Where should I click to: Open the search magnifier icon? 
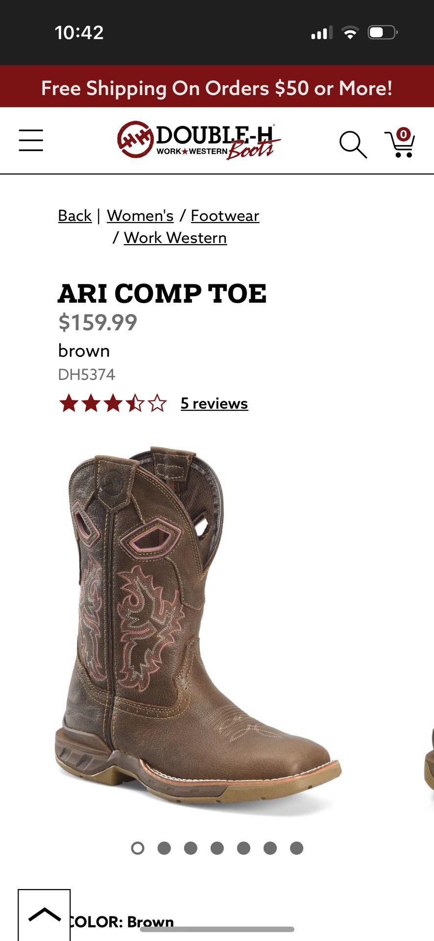[353, 145]
